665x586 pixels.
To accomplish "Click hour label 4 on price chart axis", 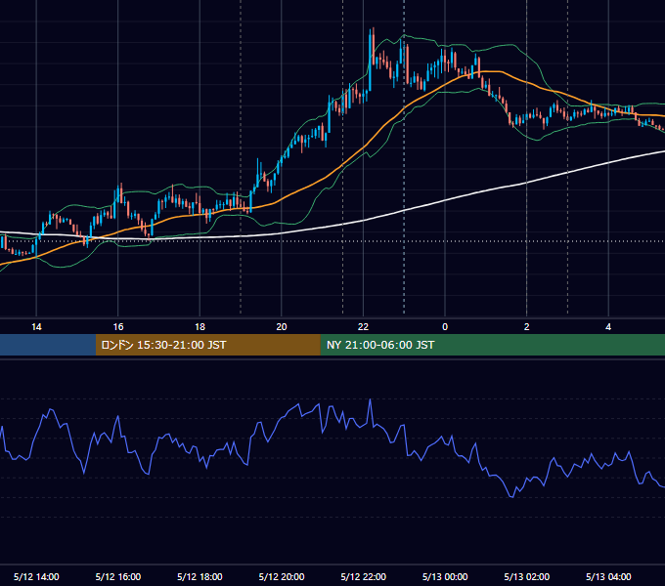I will click(x=608, y=326).
